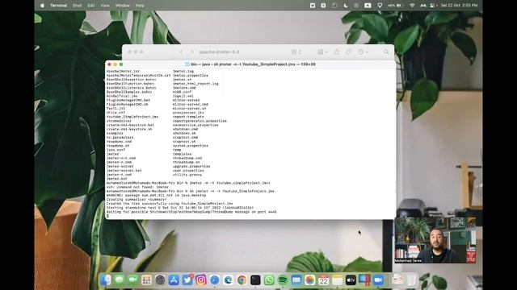Open Twitter from the Dock
The height and width of the screenshot is (290, 517).
click(187, 280)
